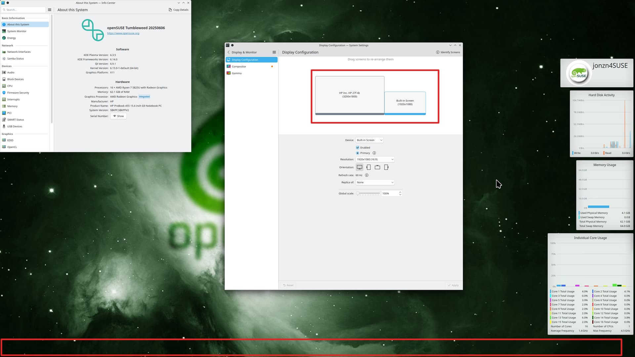Click the openSUSE logo in About page
The width and height of the screenshot is (635, 357).
(x=93, y=30)
